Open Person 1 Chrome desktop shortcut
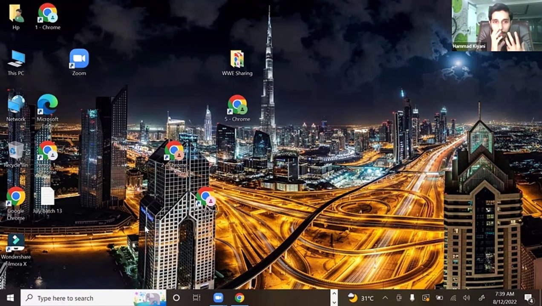This screenshot has width=542, height=306. point(47,157)
